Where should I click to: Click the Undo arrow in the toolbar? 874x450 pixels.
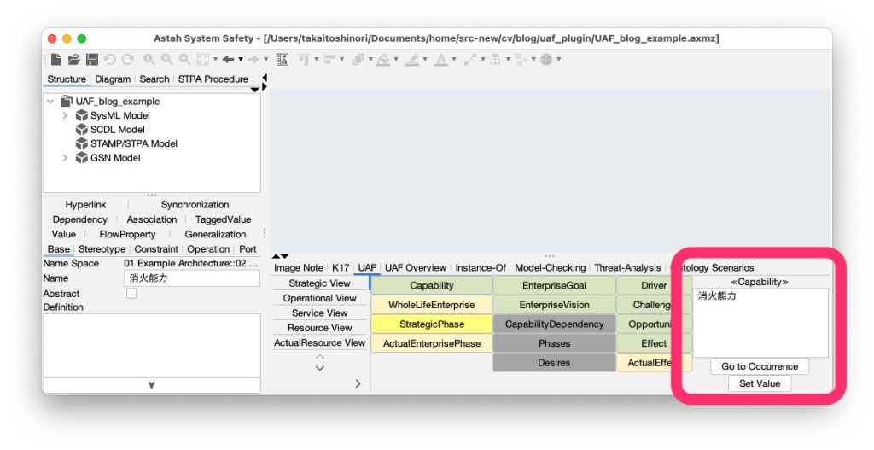pyautogui.click(x=110, y=60)
